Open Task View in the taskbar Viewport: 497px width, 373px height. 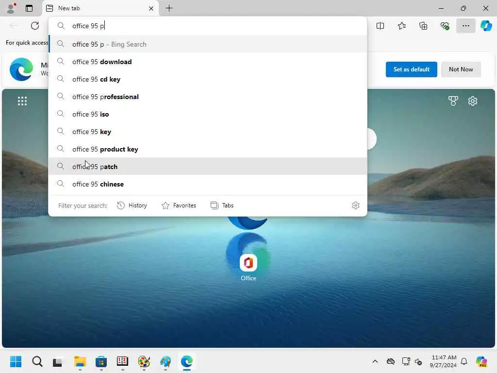(x=58, y=361)
